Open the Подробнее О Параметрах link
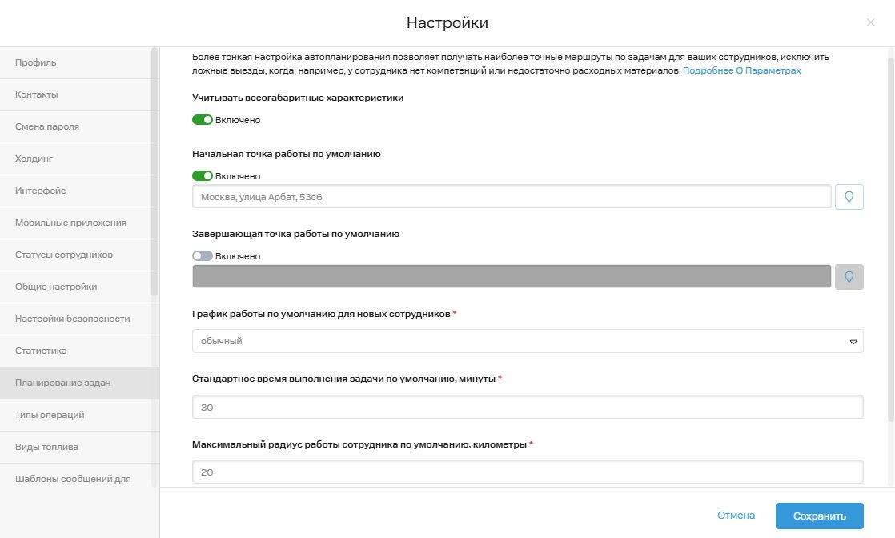This screenshot has width=895, height=538. [x=741, y=70]
